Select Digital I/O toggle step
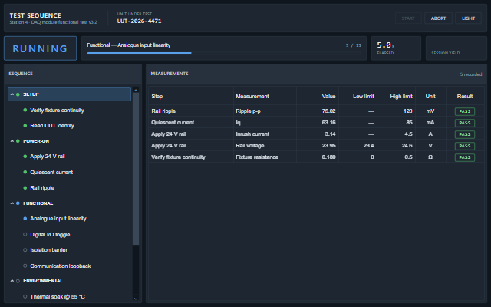 [50, 235]
